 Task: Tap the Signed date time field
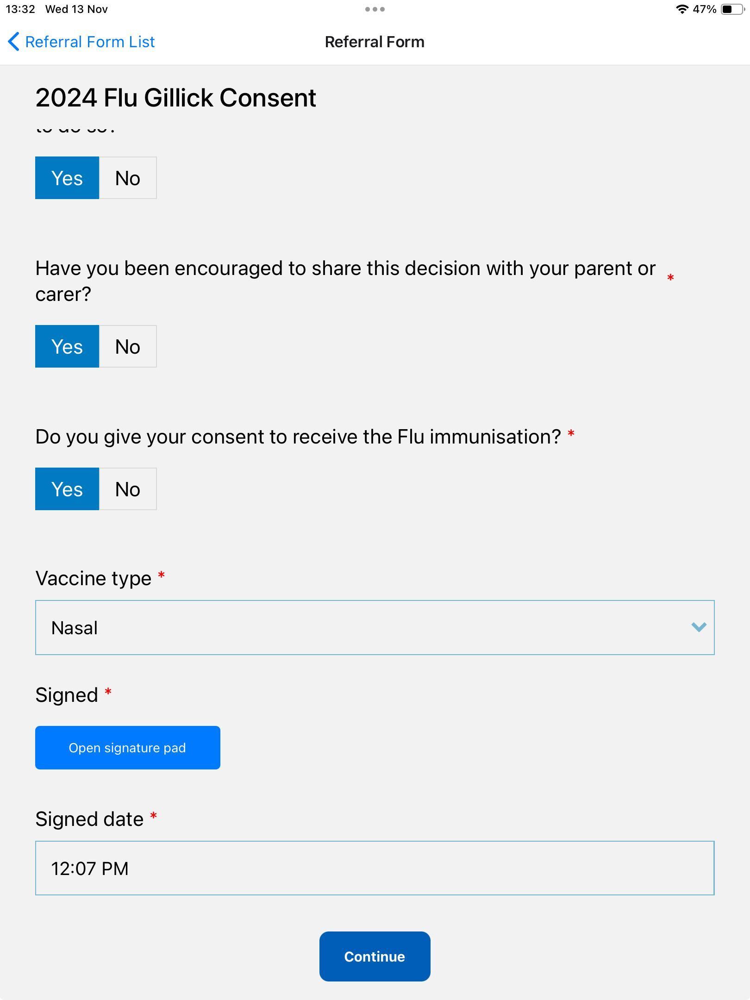tap(375, 868)
